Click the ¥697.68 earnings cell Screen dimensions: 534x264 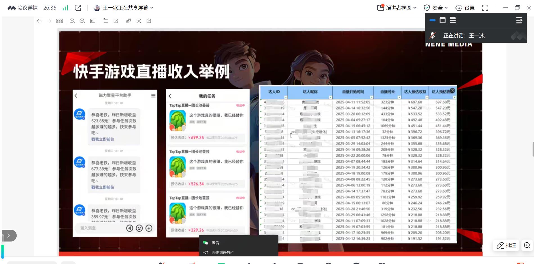point(415,102)
